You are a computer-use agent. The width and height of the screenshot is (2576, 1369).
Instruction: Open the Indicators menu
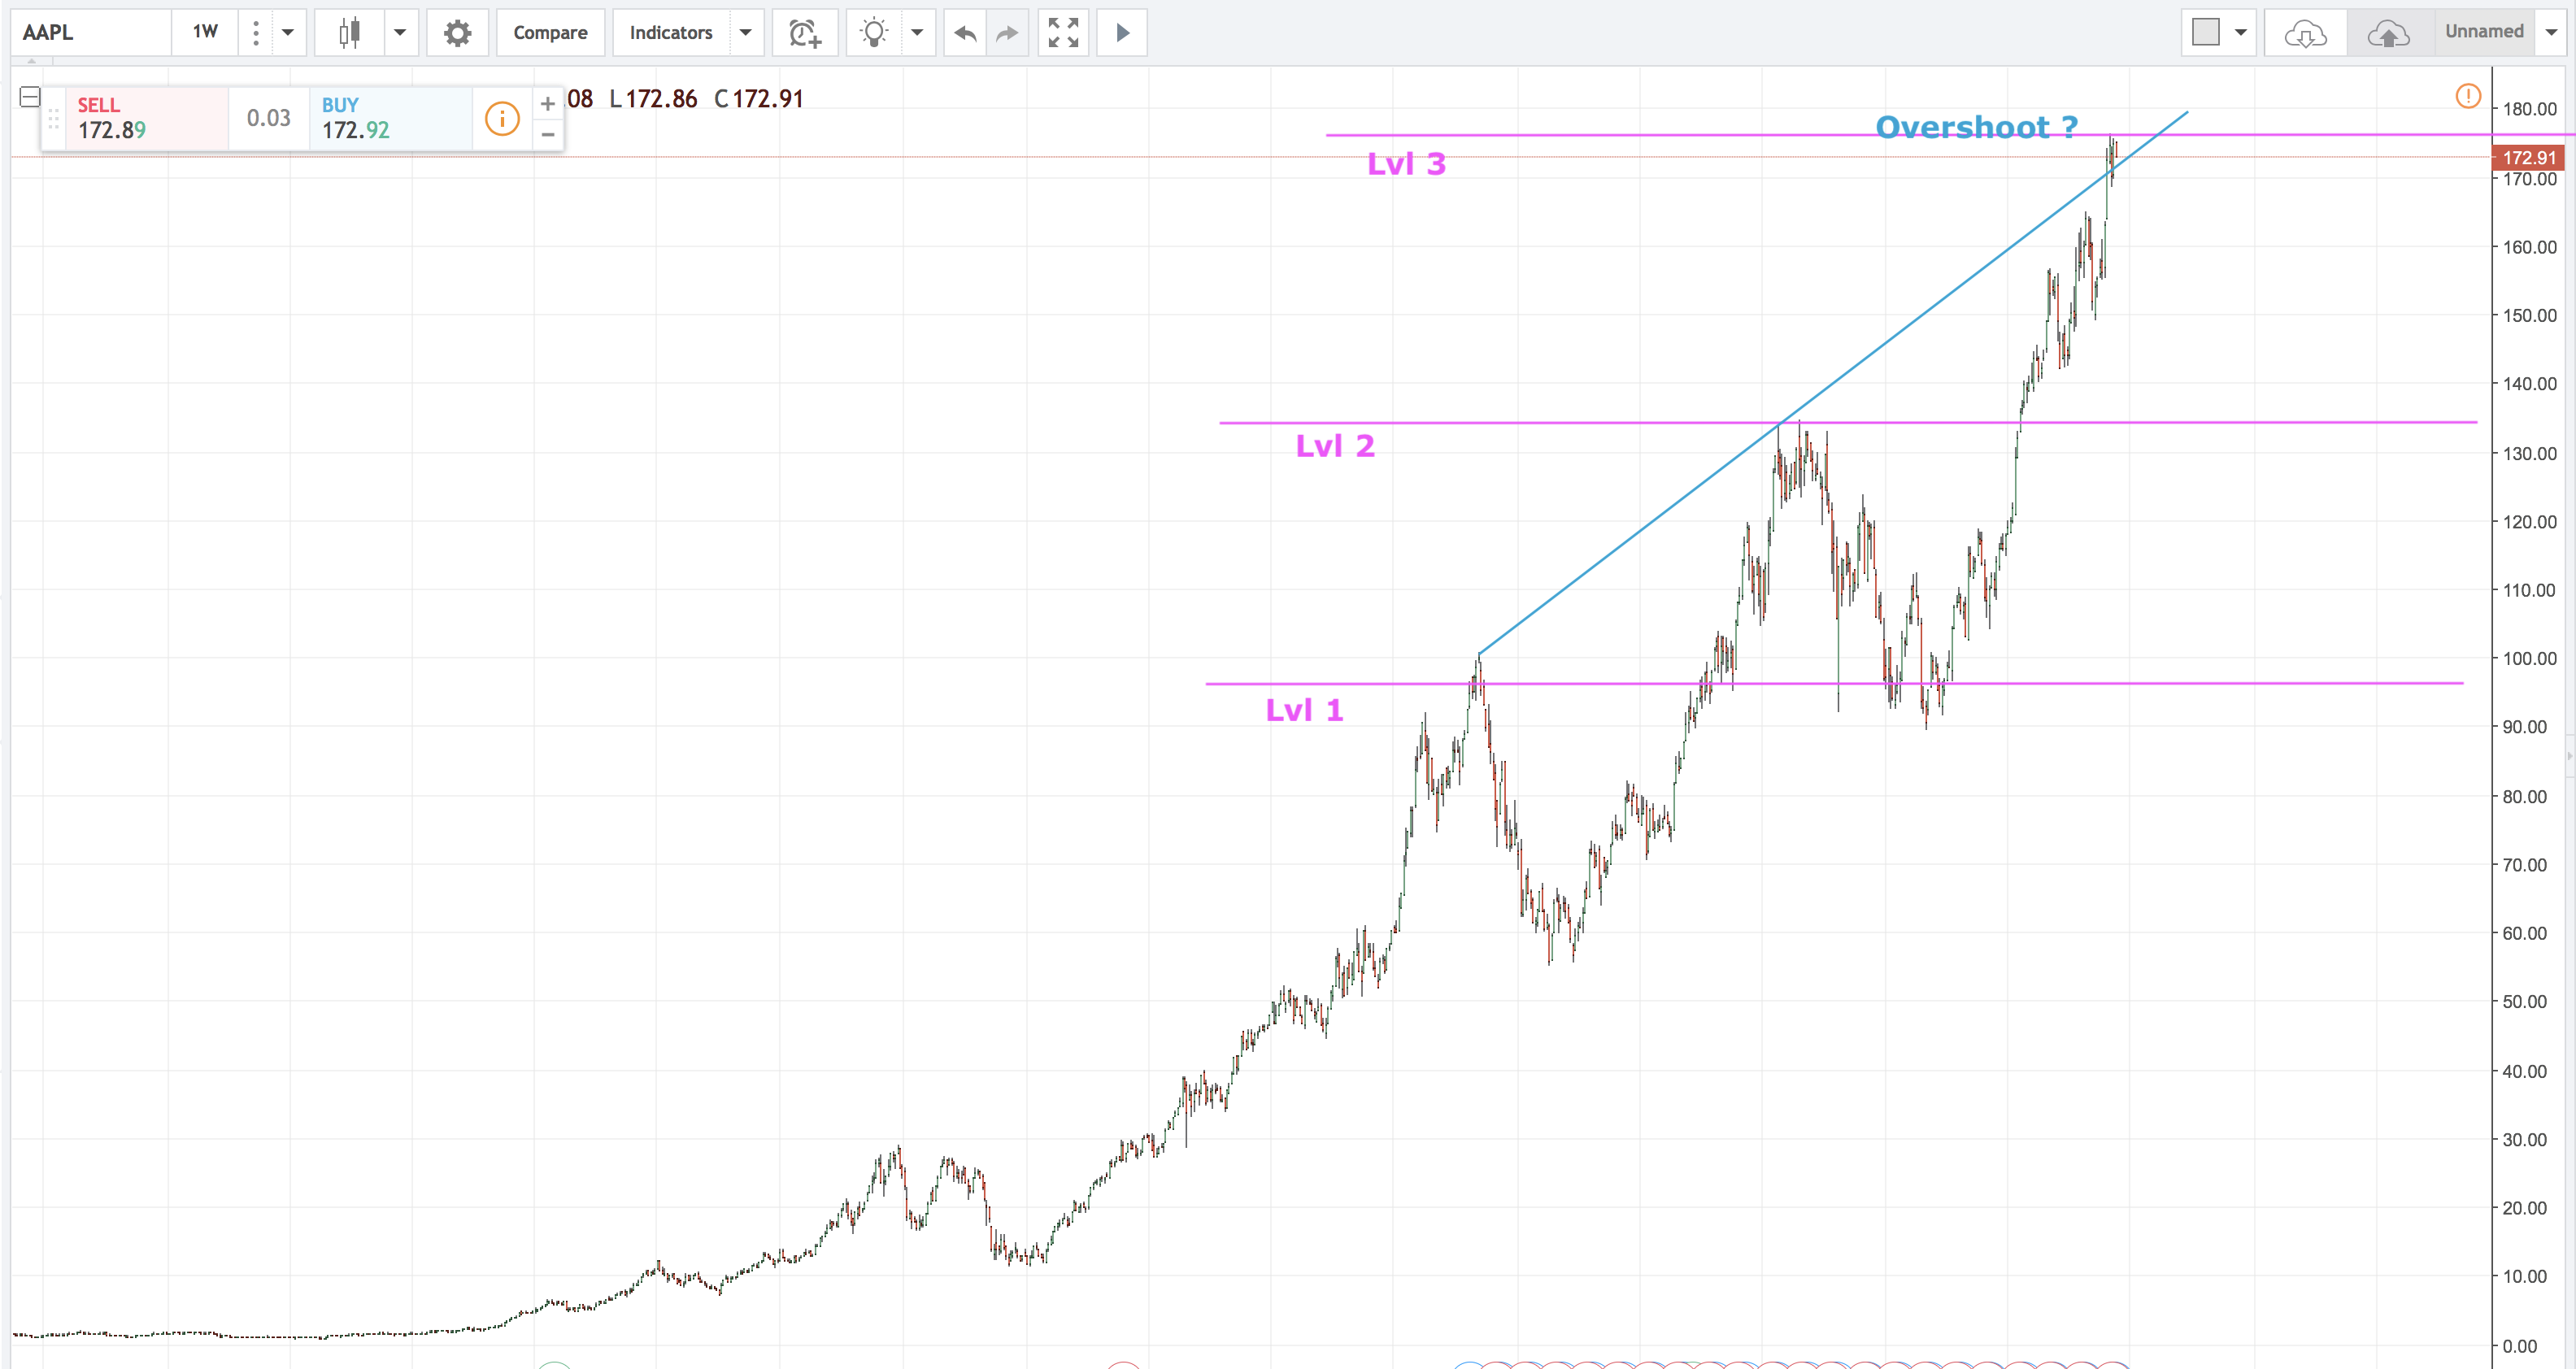(671, 33)
